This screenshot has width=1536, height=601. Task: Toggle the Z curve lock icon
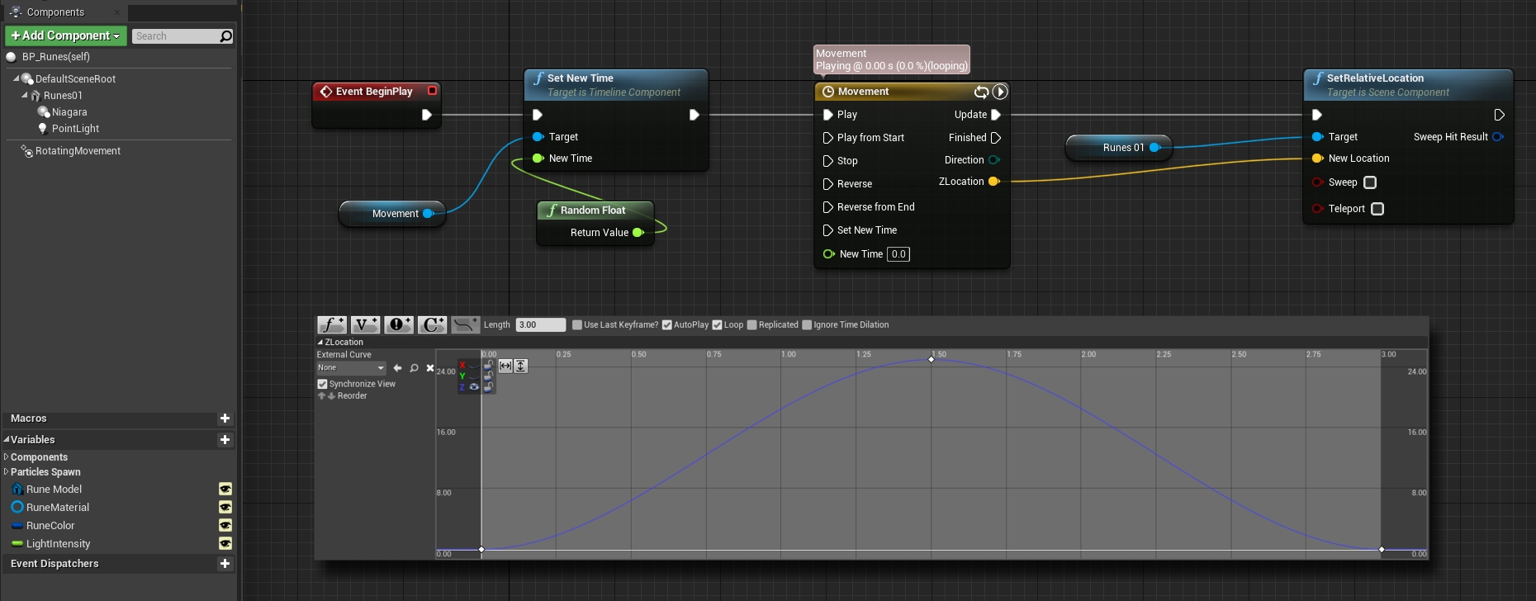click(x=488, y=386)
